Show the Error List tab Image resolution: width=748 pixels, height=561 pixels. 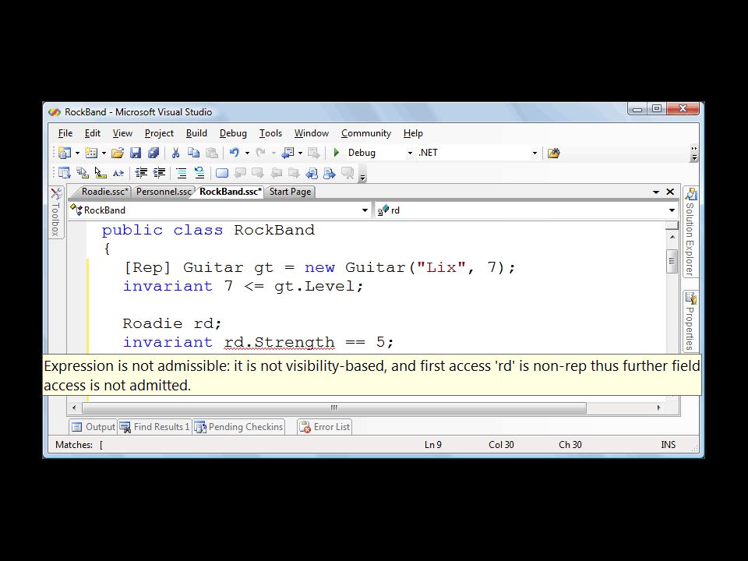(x=324, y=427)
